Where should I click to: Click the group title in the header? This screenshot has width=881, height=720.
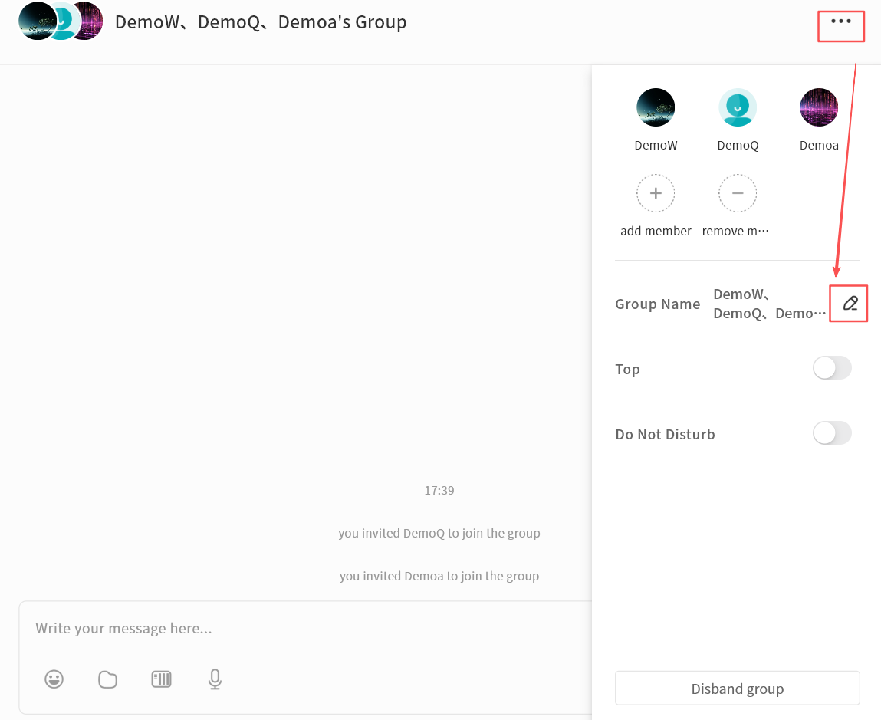click(x=261, y=22)
